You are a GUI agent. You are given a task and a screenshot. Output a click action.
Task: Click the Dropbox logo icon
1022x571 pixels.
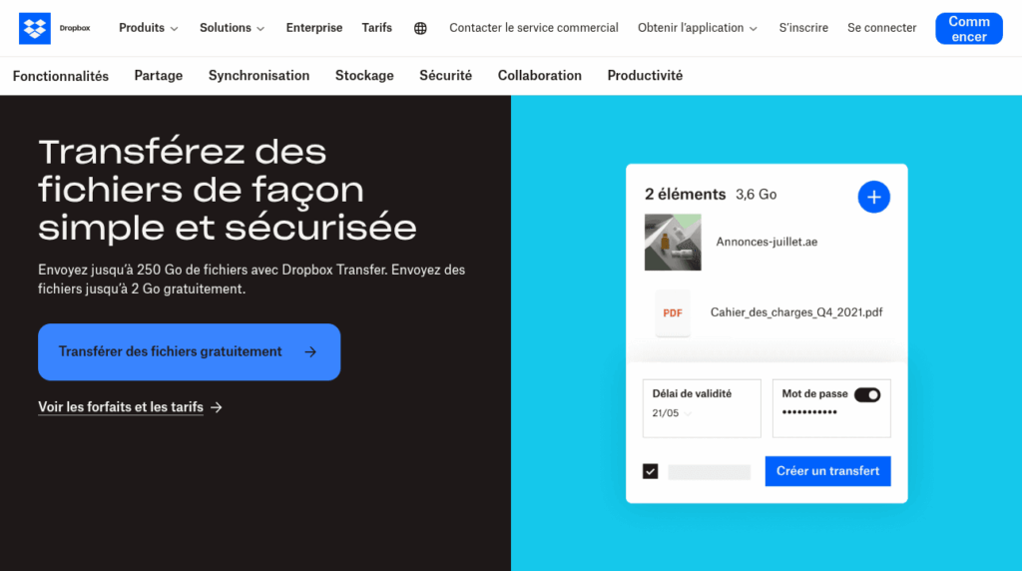pos(35,28)
